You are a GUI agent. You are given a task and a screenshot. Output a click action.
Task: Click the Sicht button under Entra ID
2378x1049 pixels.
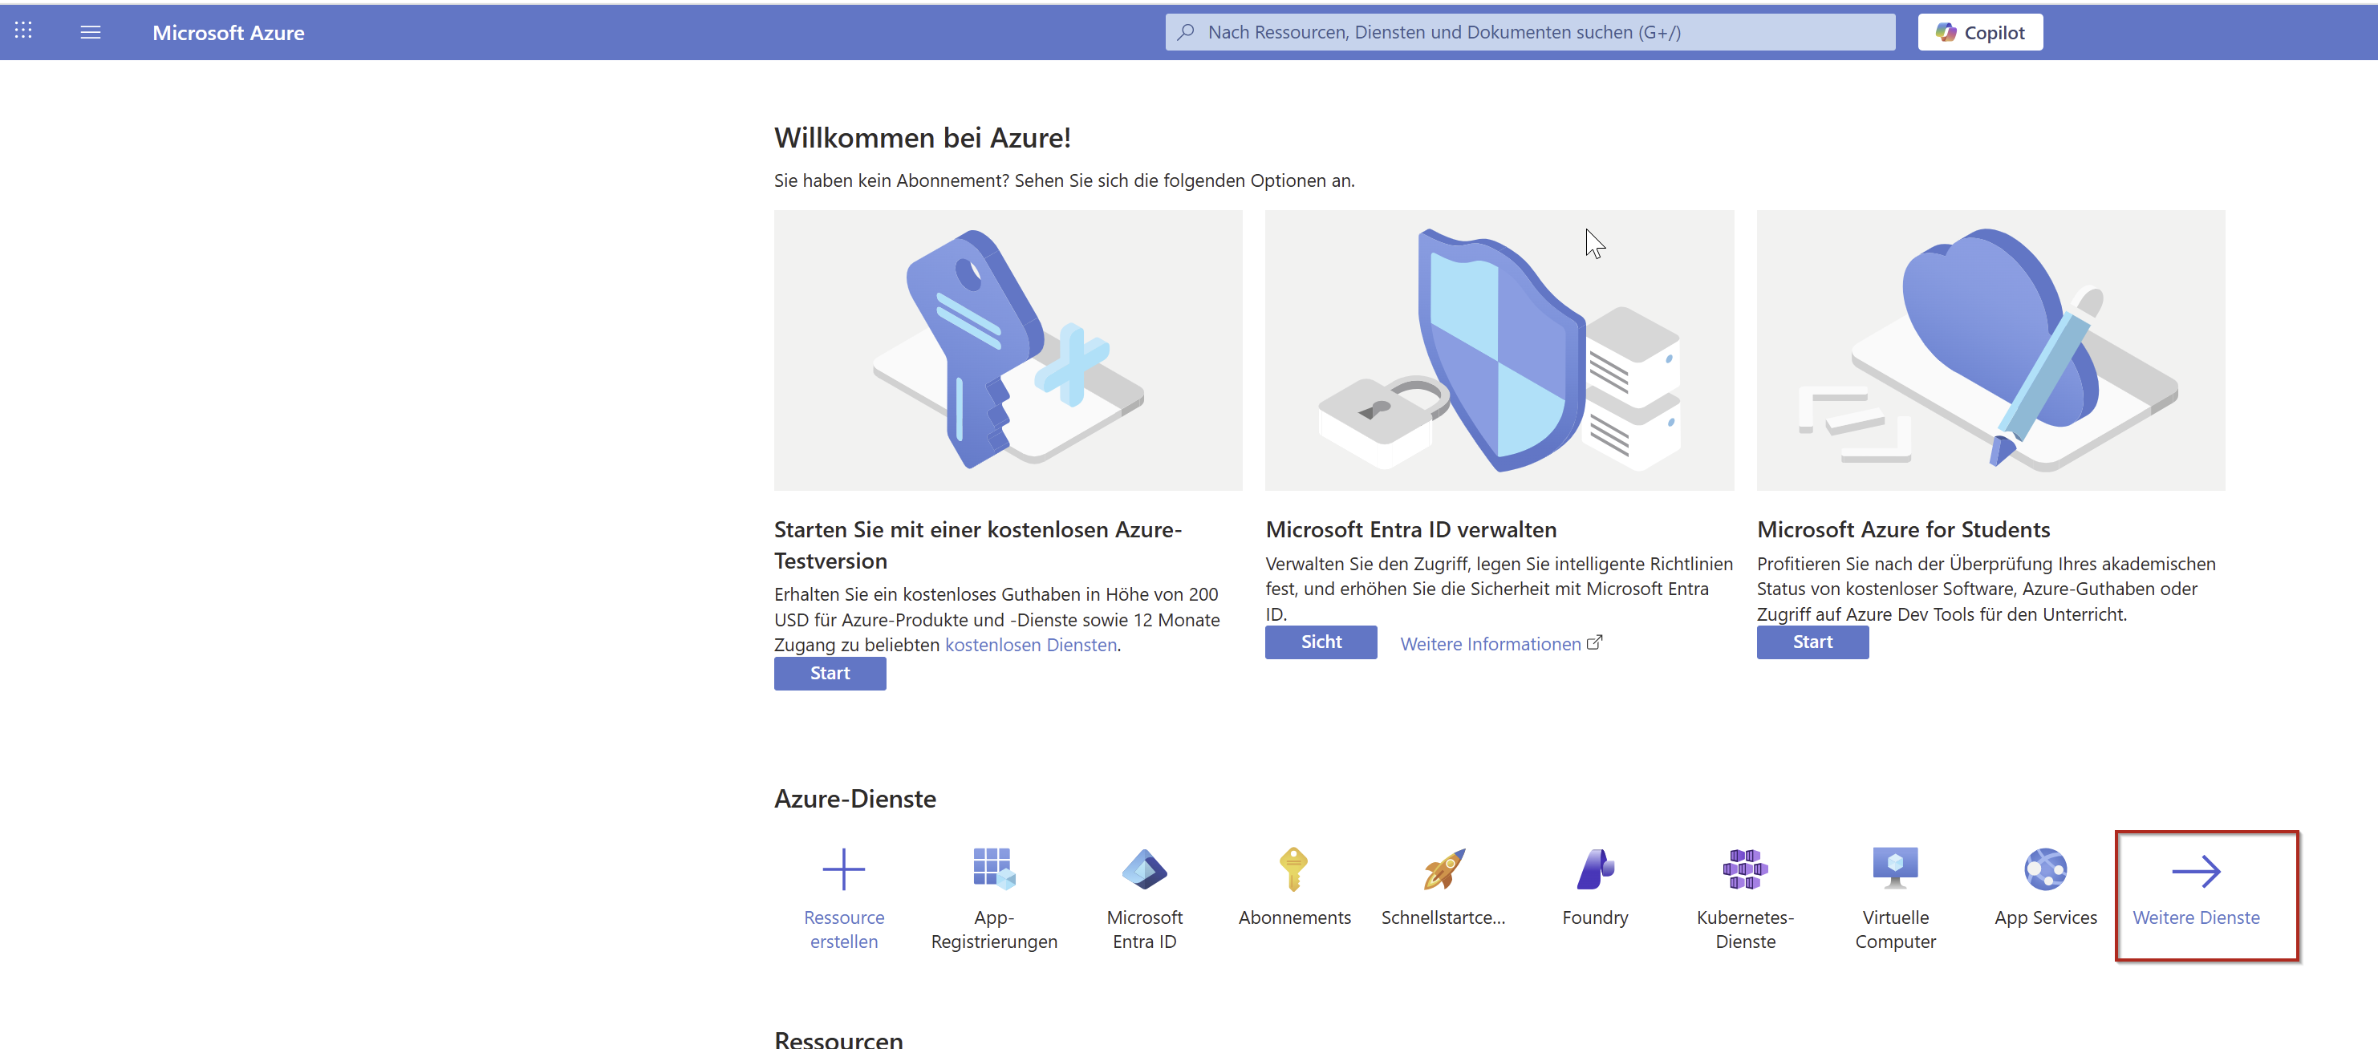coord(1321,642)
